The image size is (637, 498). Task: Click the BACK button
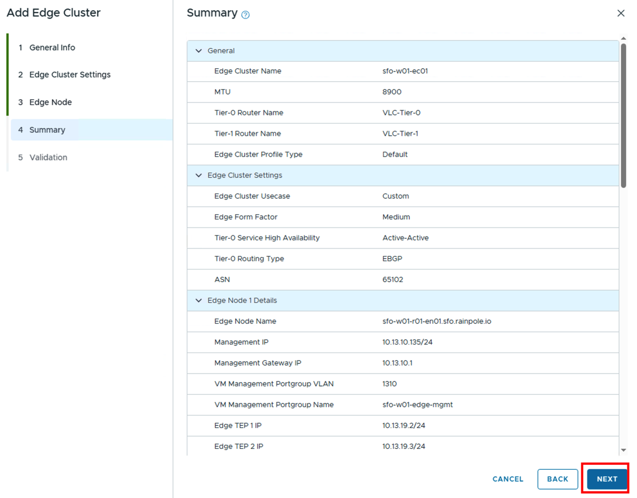point(558,479)
